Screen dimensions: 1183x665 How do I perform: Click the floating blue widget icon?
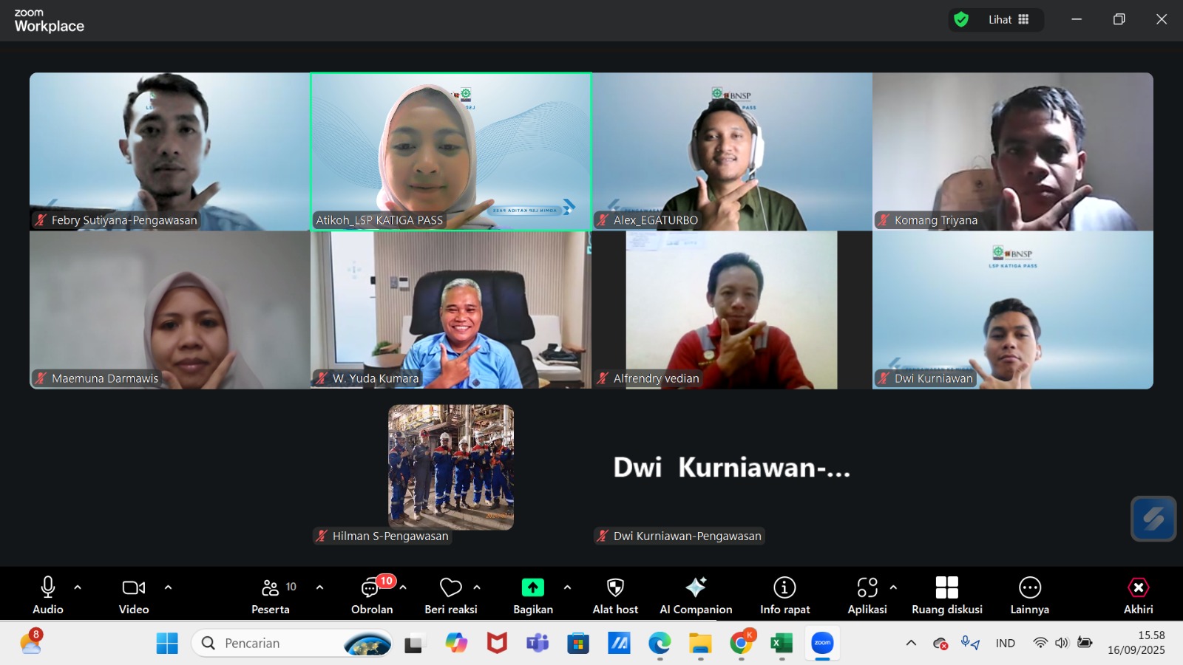(1153, 519)
